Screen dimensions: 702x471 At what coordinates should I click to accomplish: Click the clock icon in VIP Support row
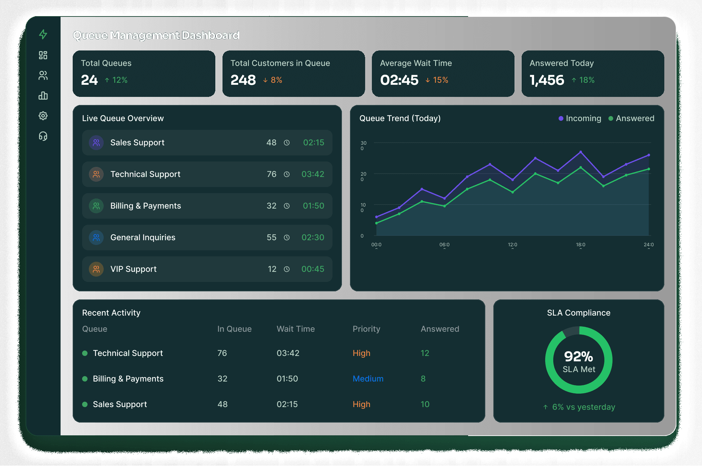pyautogui.click(x=287, y=269)
